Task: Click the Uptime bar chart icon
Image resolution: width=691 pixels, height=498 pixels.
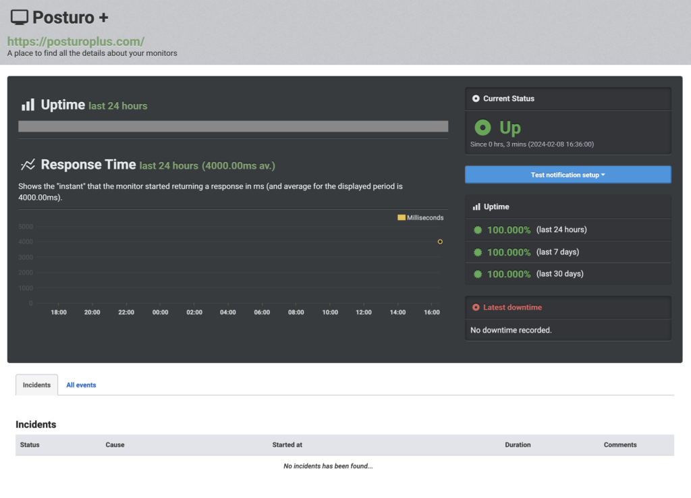Action: [x=28, y=105]
